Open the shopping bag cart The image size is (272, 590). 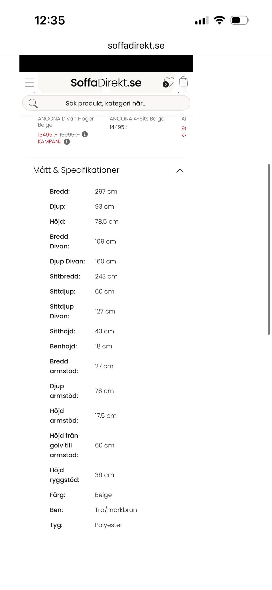click(183, 82)
